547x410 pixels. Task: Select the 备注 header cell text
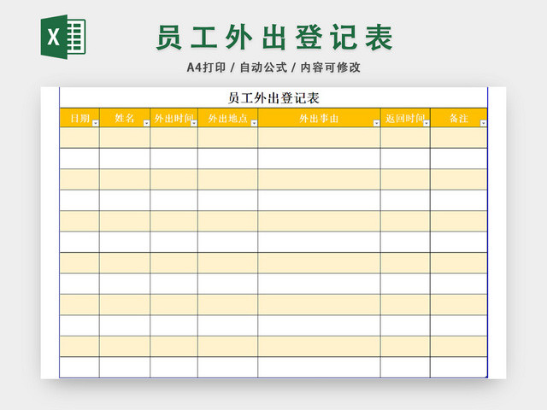pyautogui.click(x=459, y=118)
